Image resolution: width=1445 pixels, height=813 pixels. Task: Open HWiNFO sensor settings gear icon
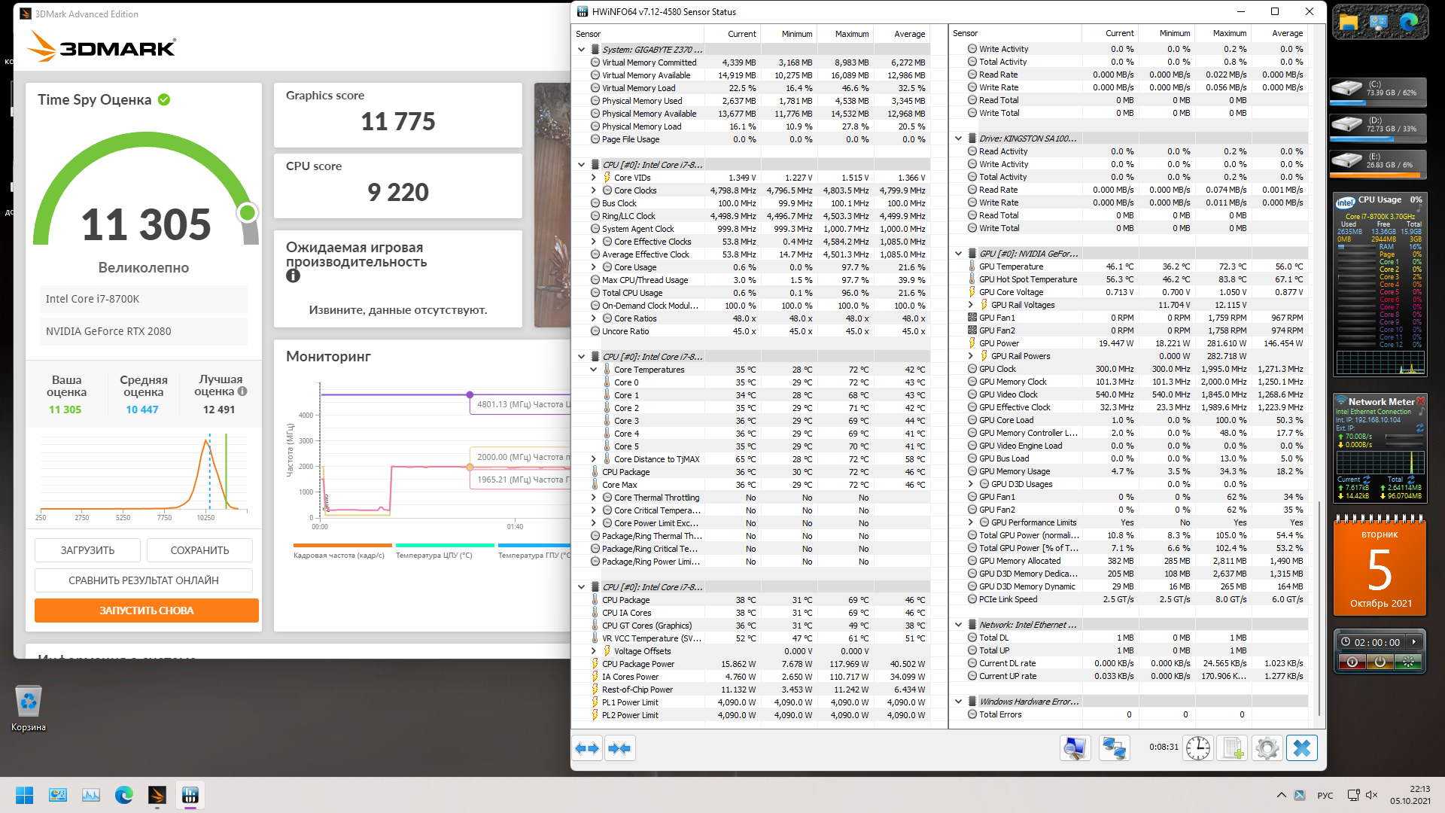point(1267,748)
